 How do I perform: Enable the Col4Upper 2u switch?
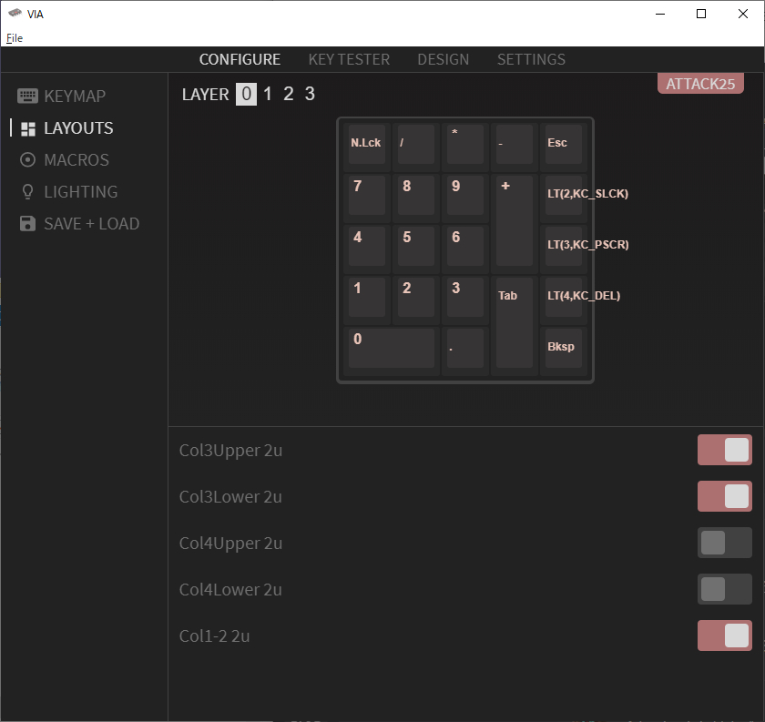tap(725, 543)
